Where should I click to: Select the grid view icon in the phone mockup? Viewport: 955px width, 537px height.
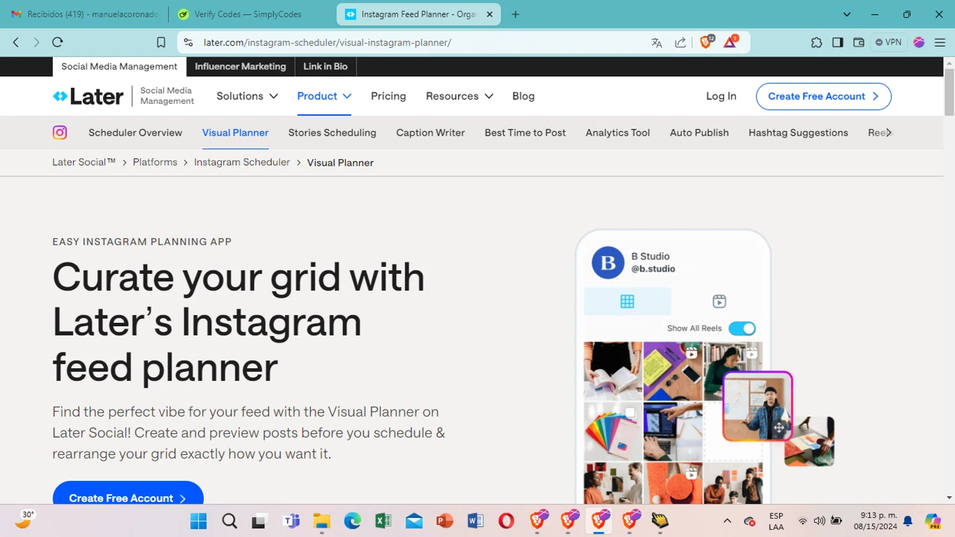coord(627,301)
